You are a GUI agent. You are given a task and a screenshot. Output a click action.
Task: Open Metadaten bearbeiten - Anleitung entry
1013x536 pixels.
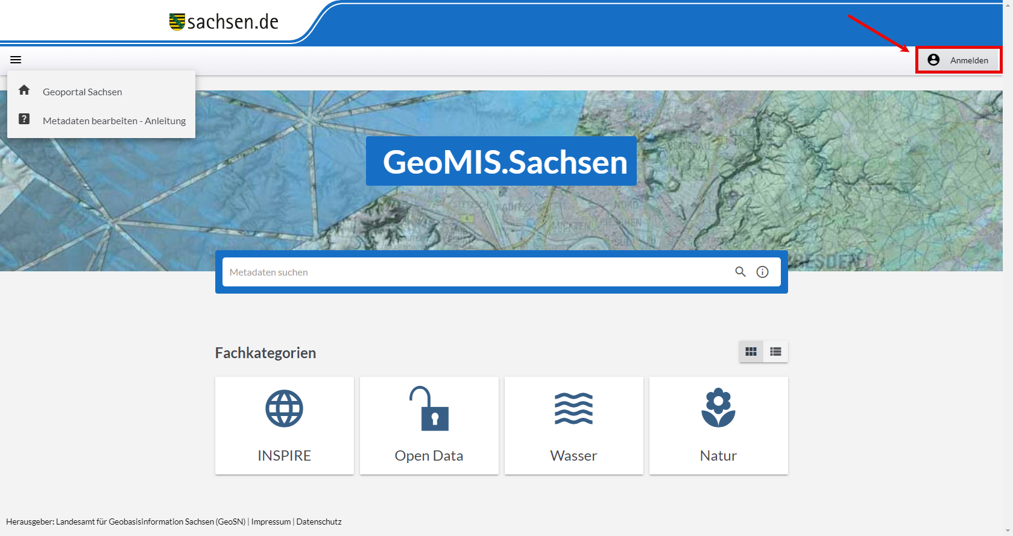[x=114, y=121]
